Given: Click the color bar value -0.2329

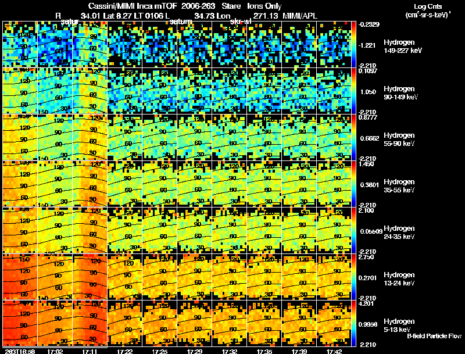Looking at the screenshot, I should point(369,24).
